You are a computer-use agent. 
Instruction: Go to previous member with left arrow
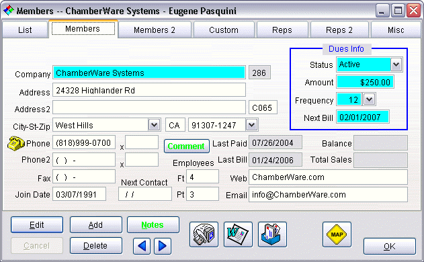tap(142, 246)
